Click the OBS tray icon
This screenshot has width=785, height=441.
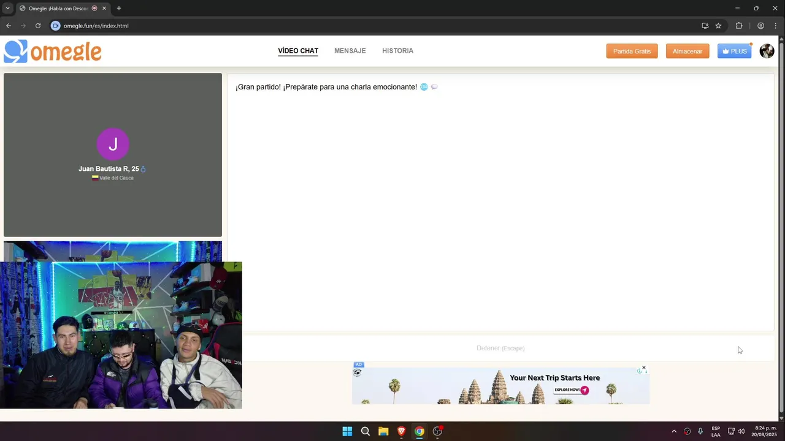(687, 431)
